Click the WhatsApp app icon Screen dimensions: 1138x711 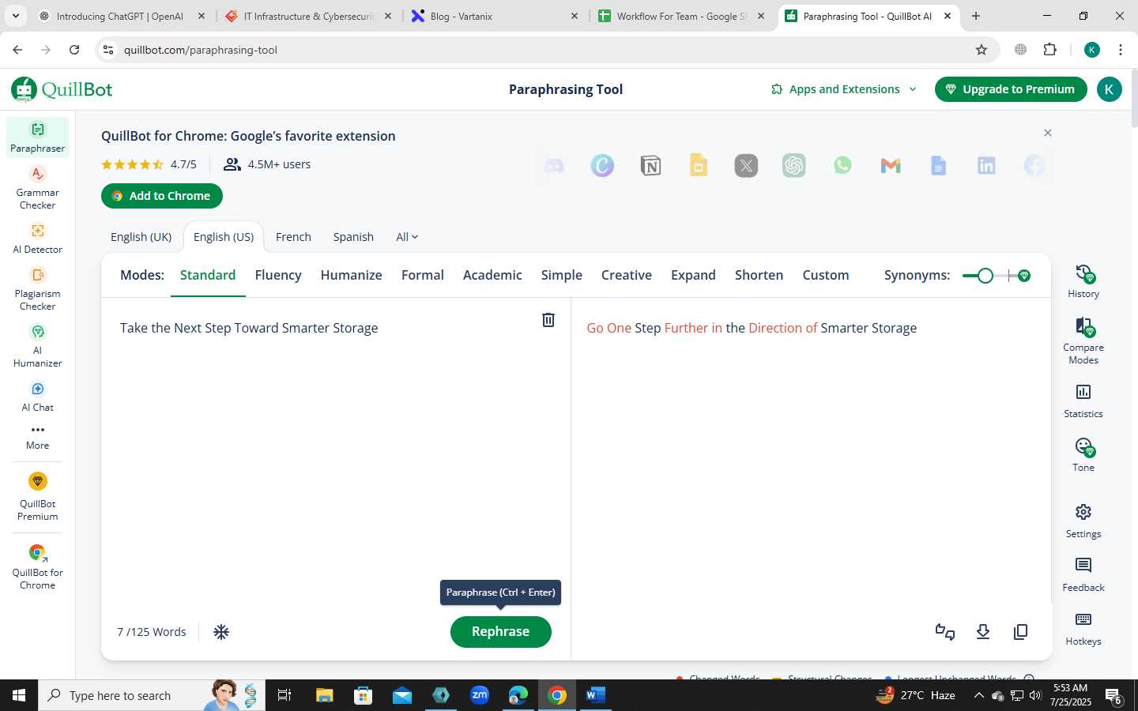(842, 166)
